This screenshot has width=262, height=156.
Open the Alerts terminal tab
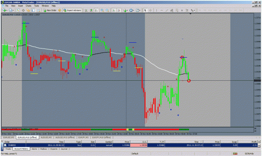tap(34, 149)
